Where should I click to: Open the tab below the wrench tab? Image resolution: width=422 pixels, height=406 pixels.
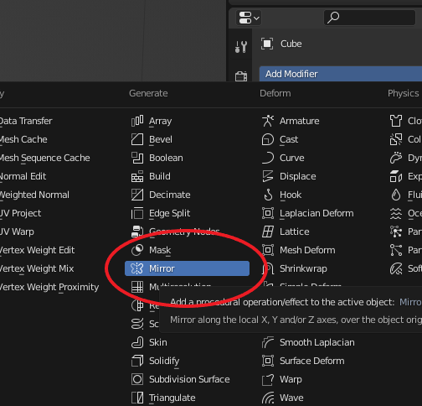tap(241, 75)
